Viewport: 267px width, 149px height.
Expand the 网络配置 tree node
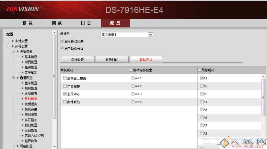13,146
